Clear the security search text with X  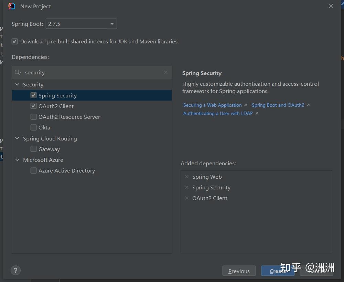coord(166,72)
